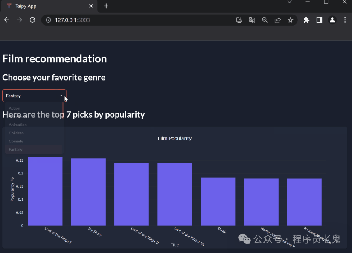Click the install app icon in address bar
352x253 pixels.
(239, 20)
